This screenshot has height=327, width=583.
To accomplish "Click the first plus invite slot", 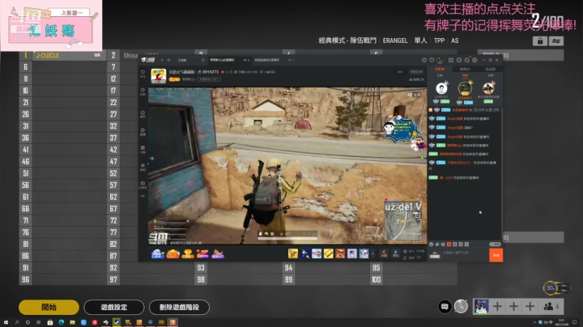I will coord(497,307).
